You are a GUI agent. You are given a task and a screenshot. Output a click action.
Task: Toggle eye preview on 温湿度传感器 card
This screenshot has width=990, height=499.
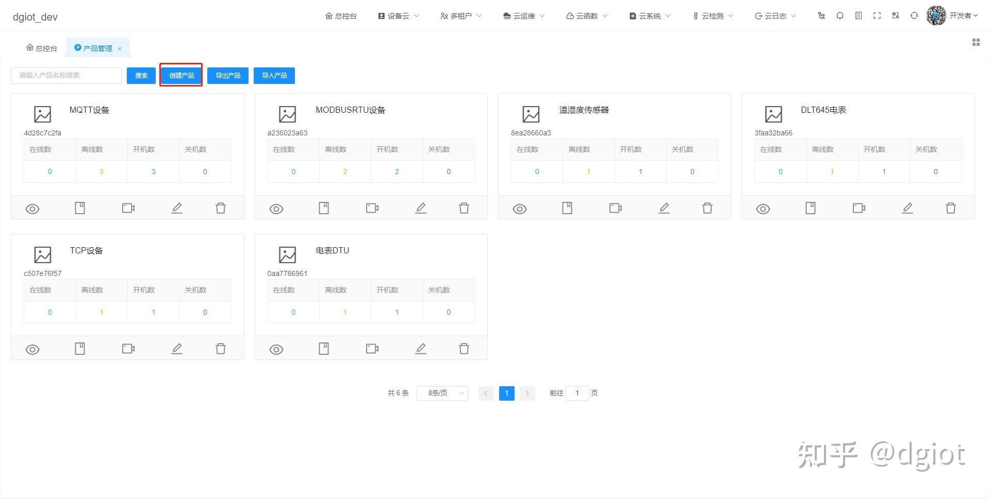[x=519, y=209]
